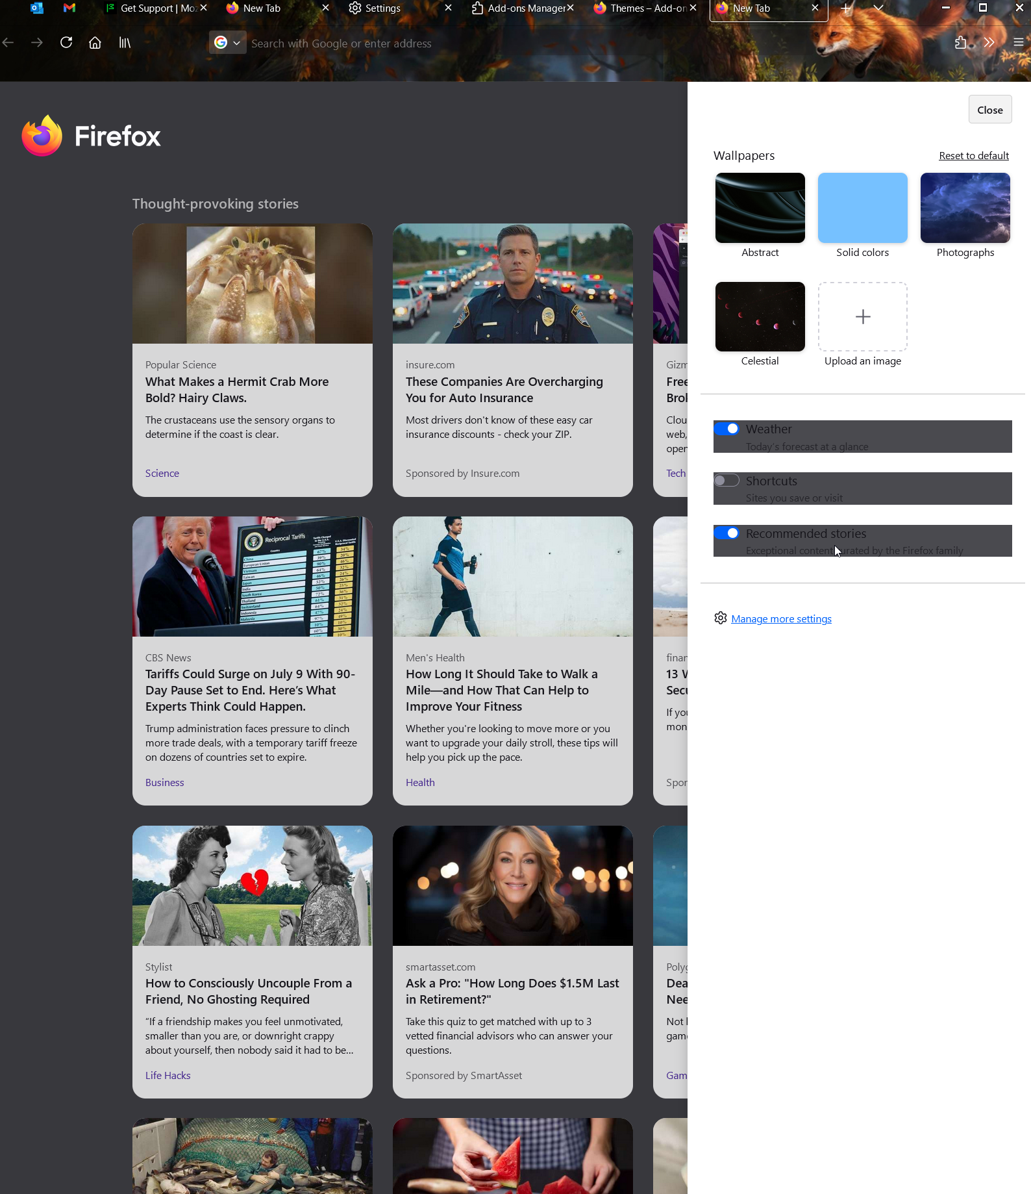Go back with the back arrow
The image size is (1031, 1194).
pos(8,43)
